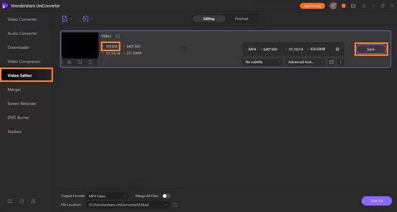Click the Wondershare UniConverter logo icon
Viewport: 397px width, 212px height.
click(x=5, y=6)
